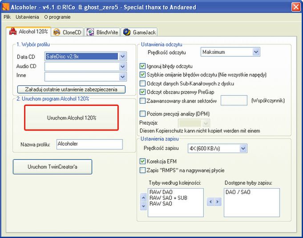303x238 pixels.
Task: Click the CloneCD tab icon
Action: [57, 32]
